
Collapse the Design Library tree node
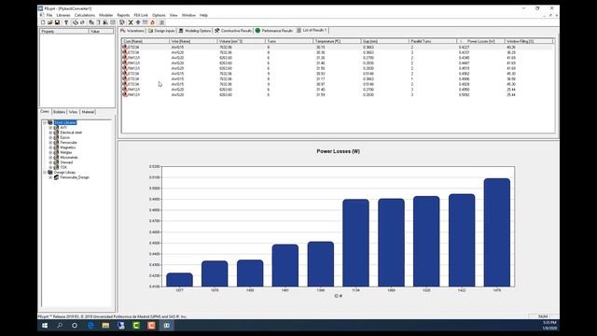pos(45,172)
